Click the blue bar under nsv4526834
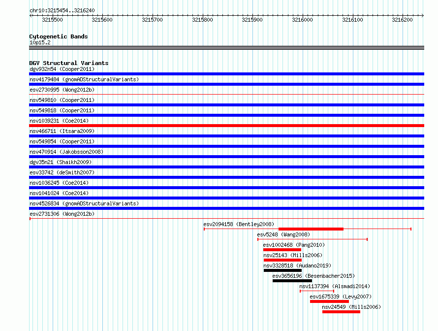 [226, 208]
